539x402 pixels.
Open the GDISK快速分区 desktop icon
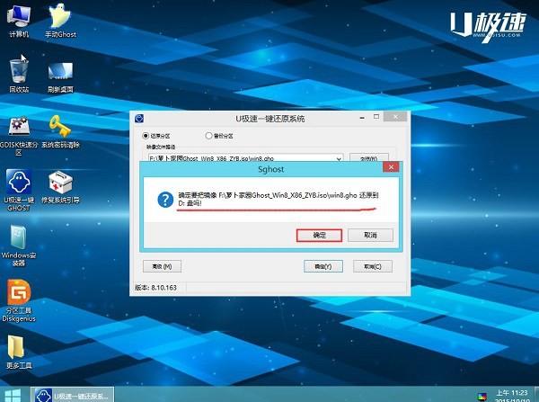click(x=19, y=136)
